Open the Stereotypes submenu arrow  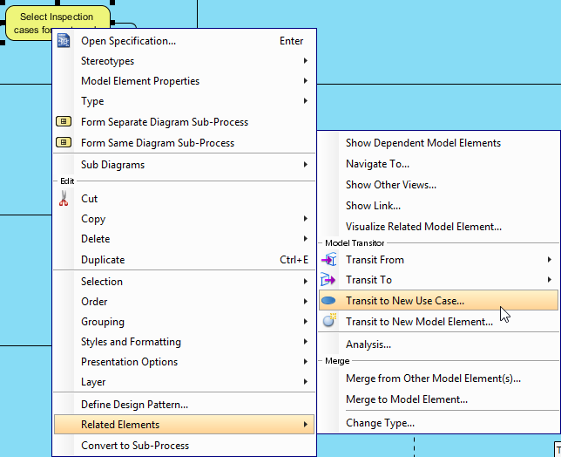click(306, 60)
